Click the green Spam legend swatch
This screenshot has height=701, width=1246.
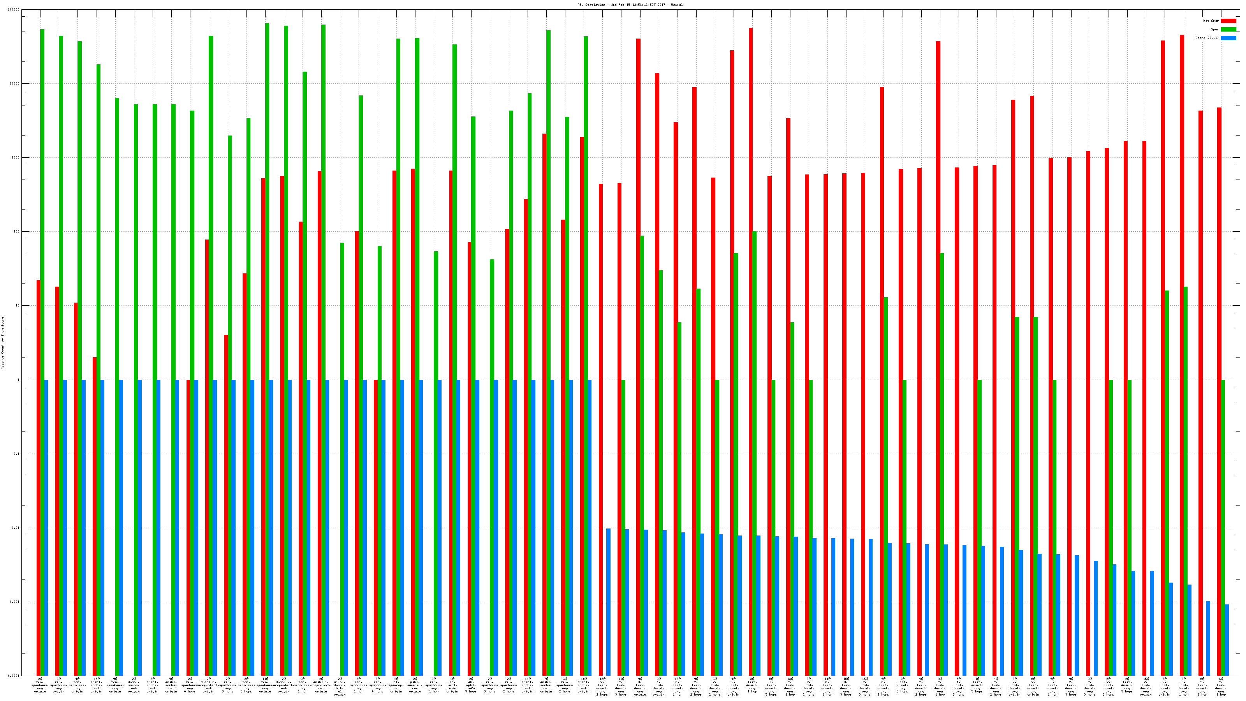(x=1228, y=30)
